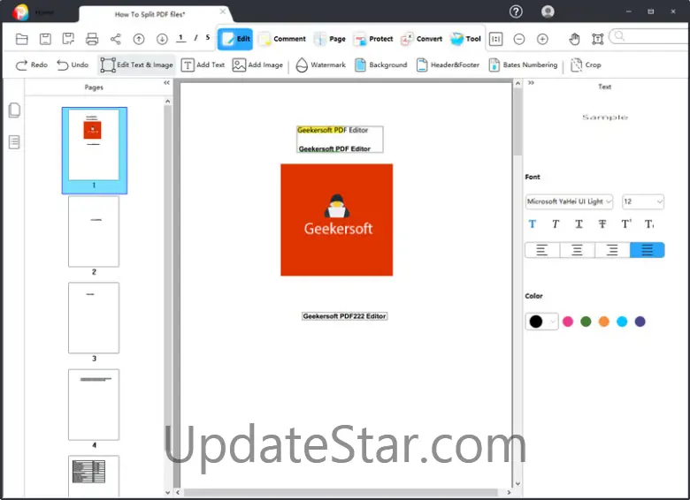Viewport: 690px width, 500px height.
Task: Click the Save As icon
Action: coord(68,39)
